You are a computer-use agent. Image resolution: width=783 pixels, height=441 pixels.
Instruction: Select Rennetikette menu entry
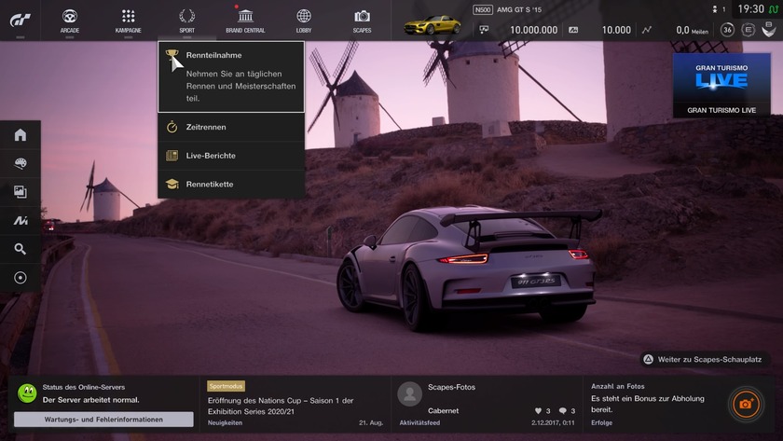point(231,184)
